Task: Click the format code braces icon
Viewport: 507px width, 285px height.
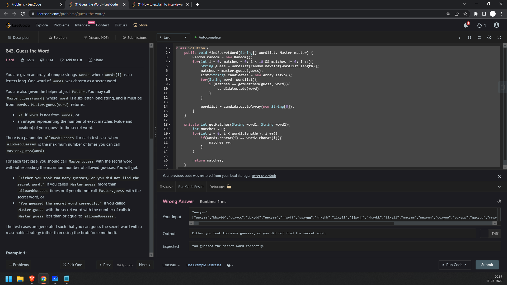Action: [470, 37]
